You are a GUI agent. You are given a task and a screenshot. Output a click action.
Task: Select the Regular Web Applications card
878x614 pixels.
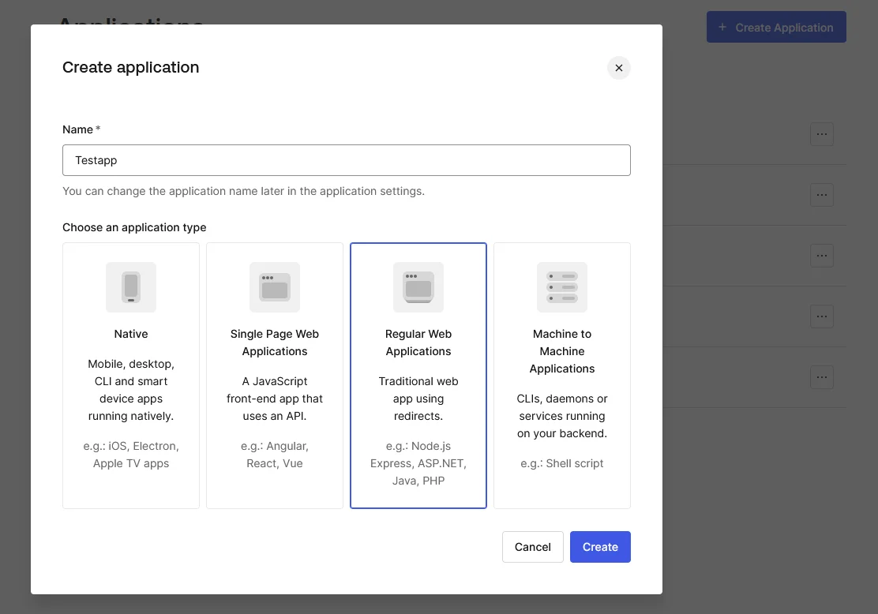coord(418,375)
